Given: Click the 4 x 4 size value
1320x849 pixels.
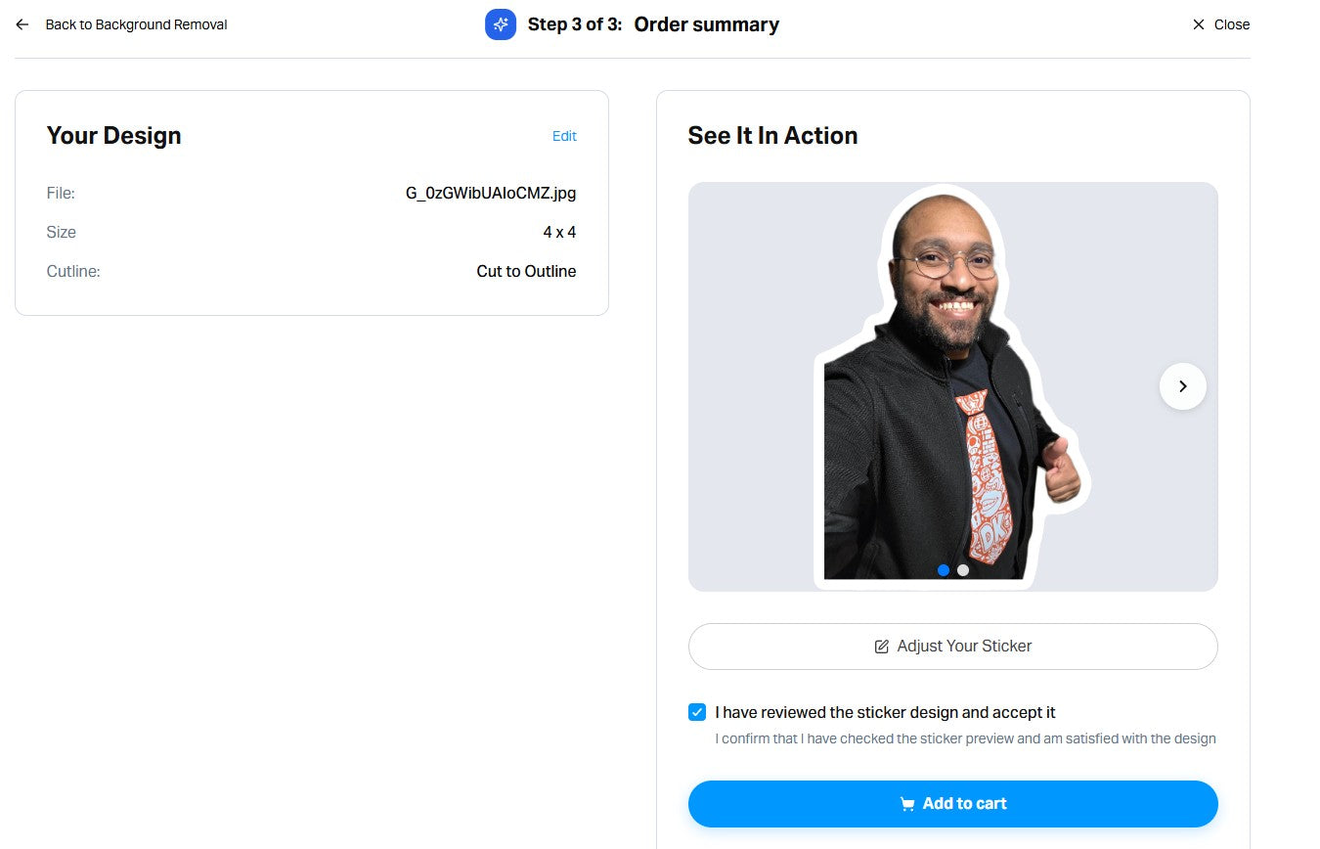Looking at the screenshot, I should point(559,233).
